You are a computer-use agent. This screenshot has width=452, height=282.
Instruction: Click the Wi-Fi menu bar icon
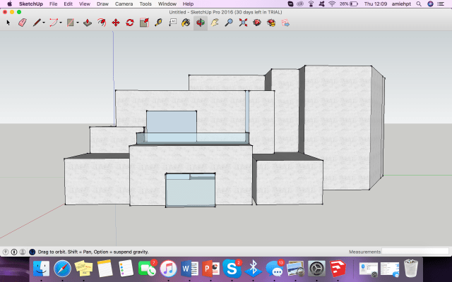[332, 4]
